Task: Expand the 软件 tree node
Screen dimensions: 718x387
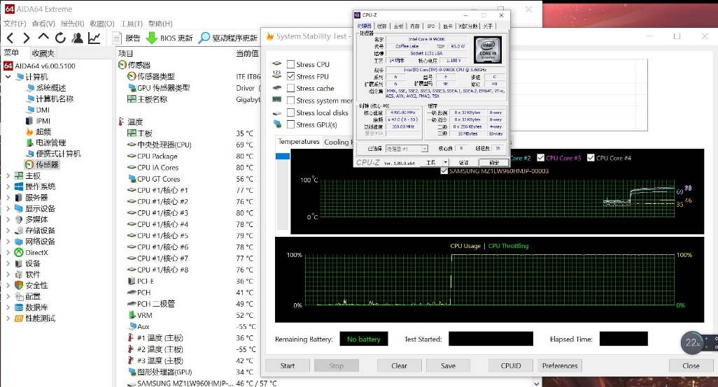Action: pyautogui.click(x=8, y=274)
